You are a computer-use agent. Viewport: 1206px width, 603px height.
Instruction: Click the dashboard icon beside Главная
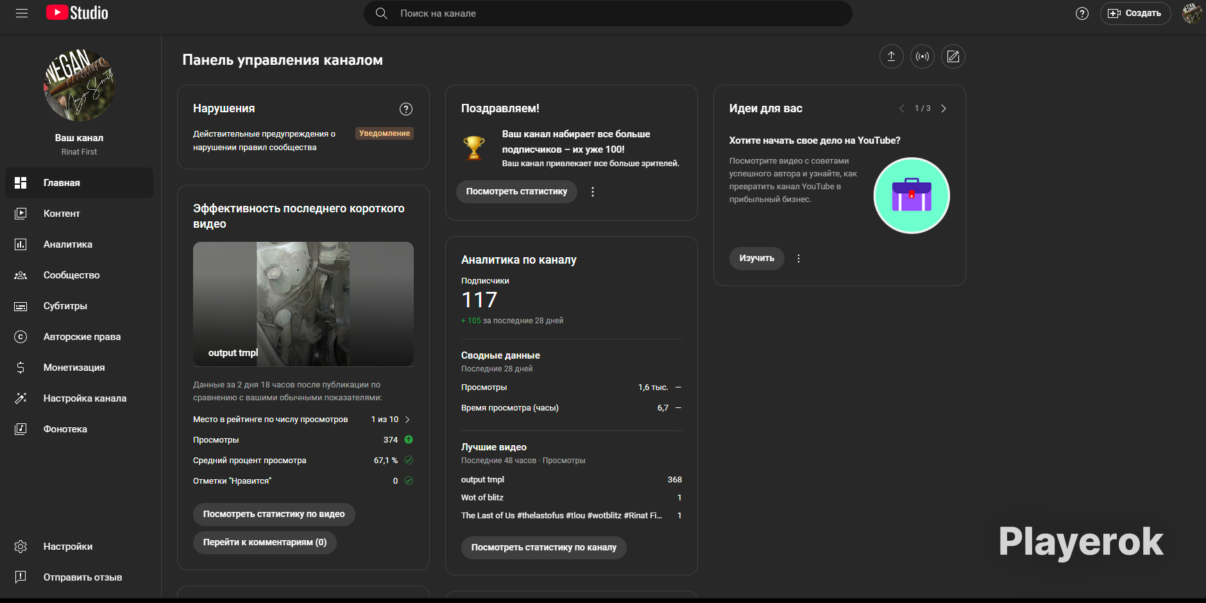[21, 183]
